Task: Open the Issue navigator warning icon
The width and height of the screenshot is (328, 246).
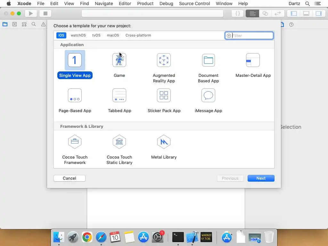Action: pos(43,24)
